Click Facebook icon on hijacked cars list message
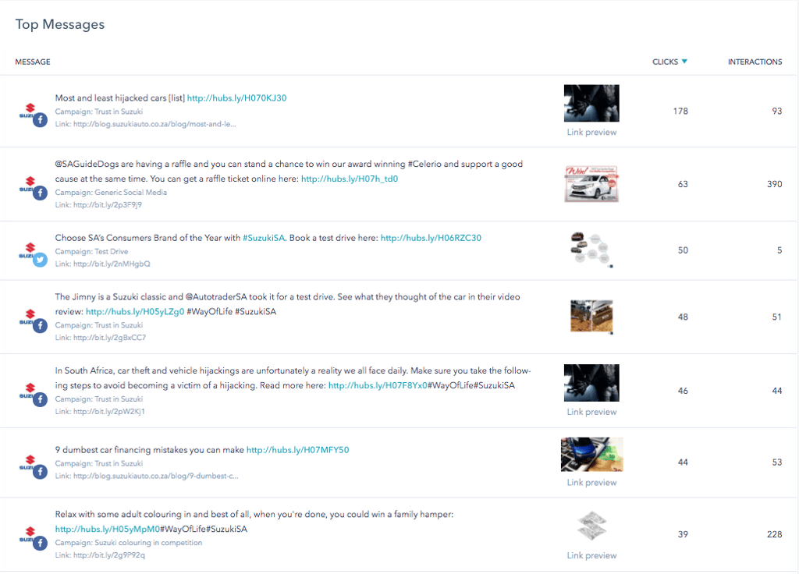799x574 pixels. coord(41,120)
